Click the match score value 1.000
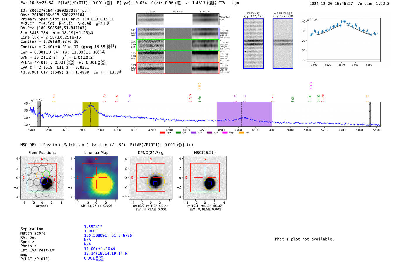 point(90,231)
